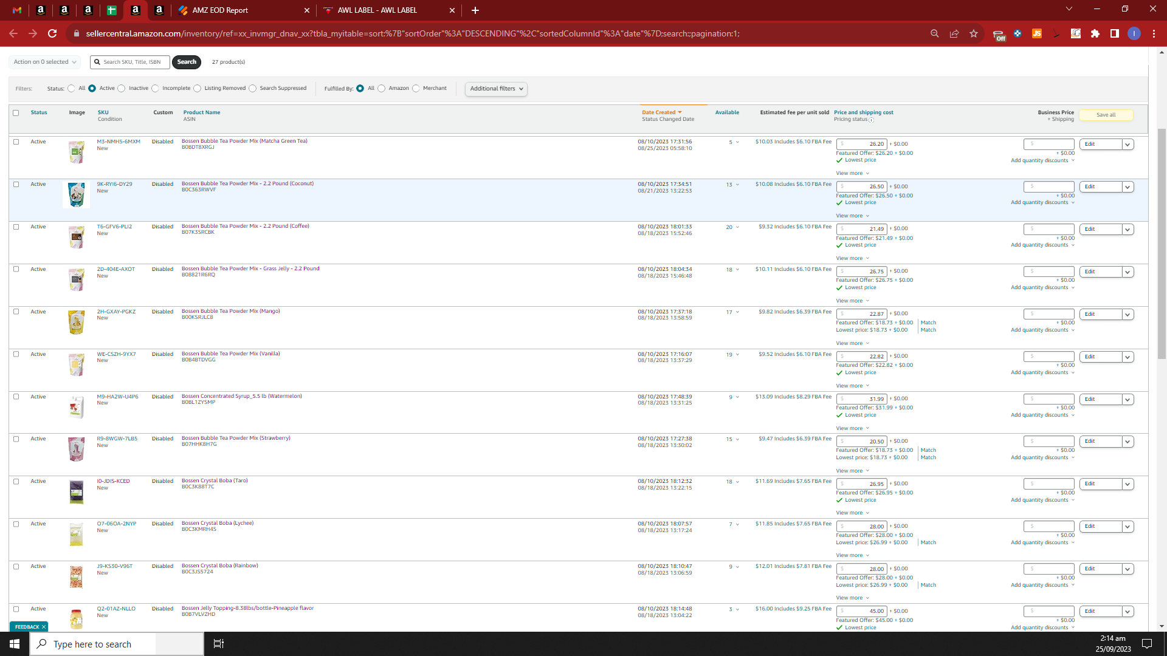1167x656 pixels.
Task: Open the Extensions puzzle icon
Action: click(1095, 33)
